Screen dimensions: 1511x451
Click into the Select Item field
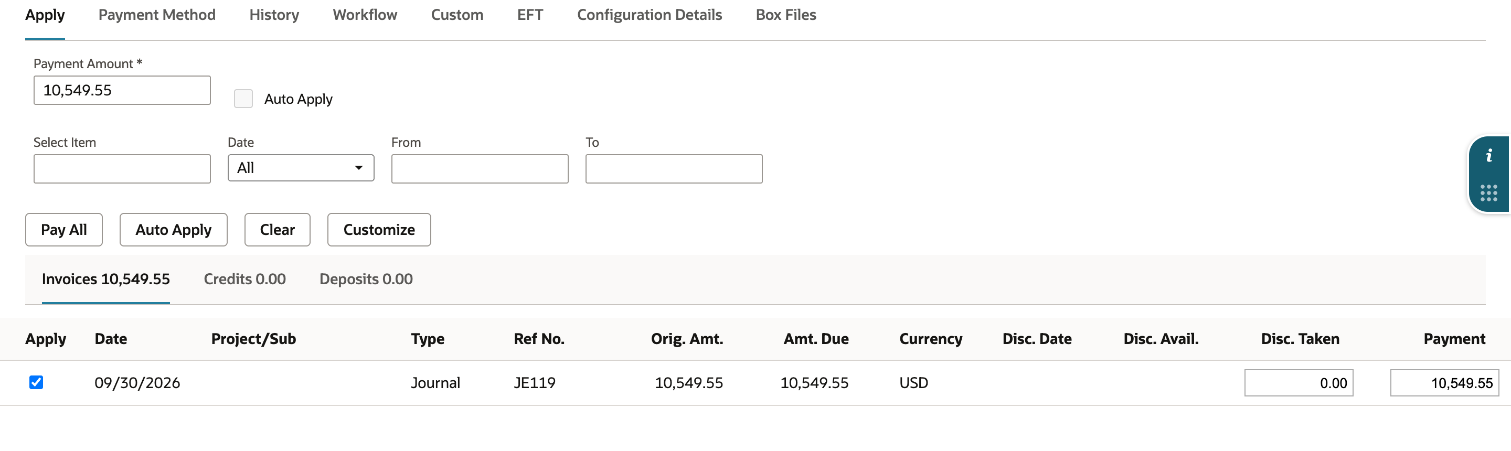[122, 169]
